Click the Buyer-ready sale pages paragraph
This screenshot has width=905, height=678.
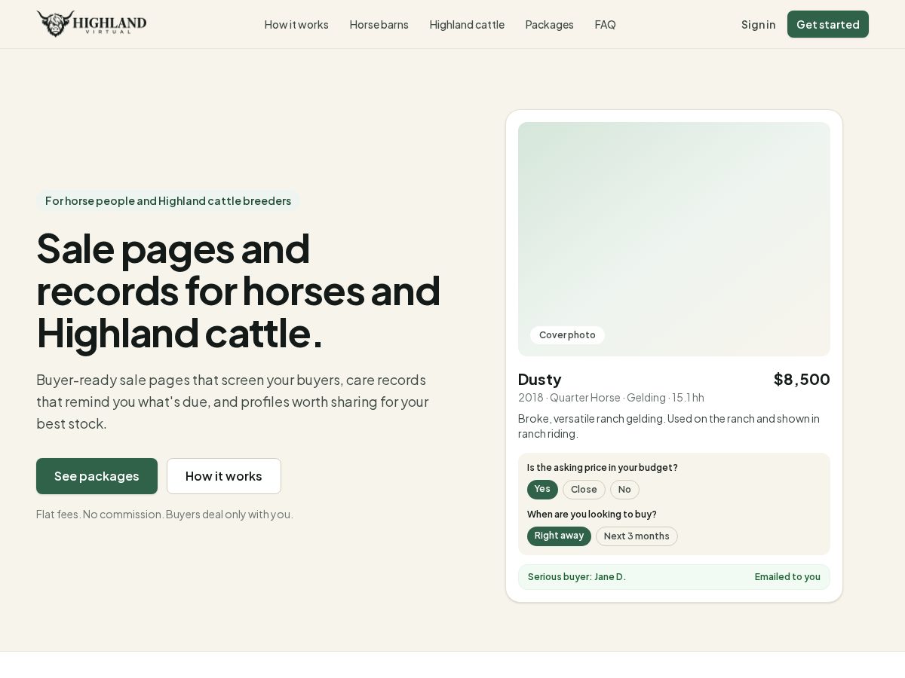tap(232, 402)
